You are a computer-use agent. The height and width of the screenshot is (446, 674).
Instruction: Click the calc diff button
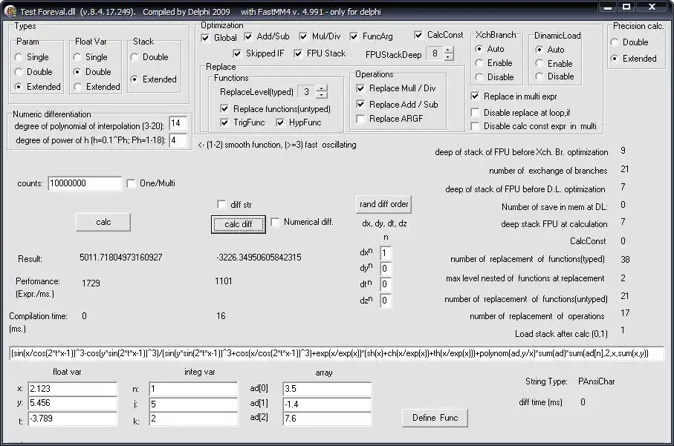pos(238,224)
